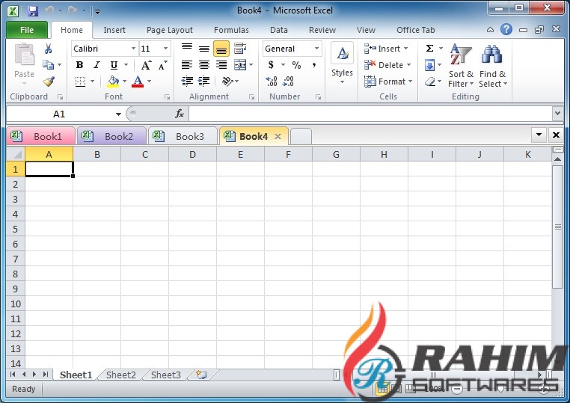Click the Cut scissors icon

[x=49, y=49]
